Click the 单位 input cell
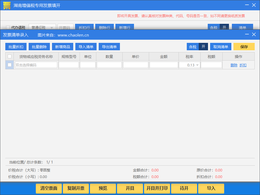 coord(88,65)
